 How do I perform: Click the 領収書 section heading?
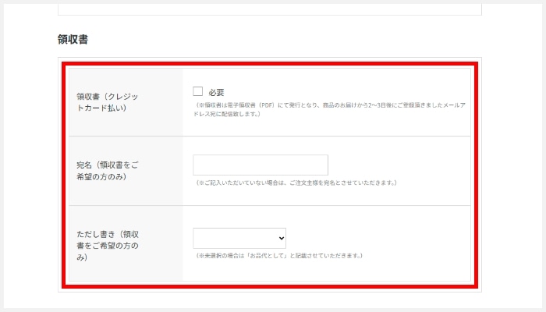tap(73, 39)
